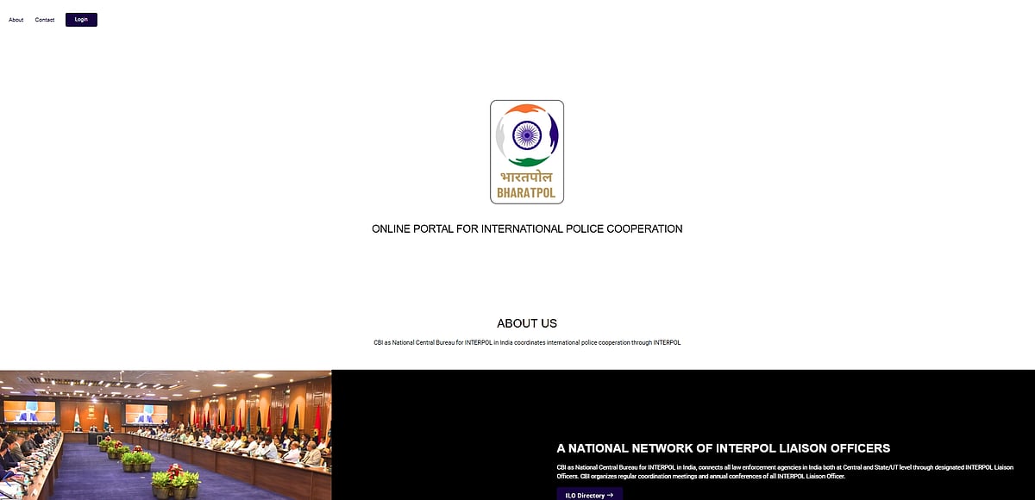Click the saffron hand shape in logo
1035x500 pixels.
coord(523,110)
